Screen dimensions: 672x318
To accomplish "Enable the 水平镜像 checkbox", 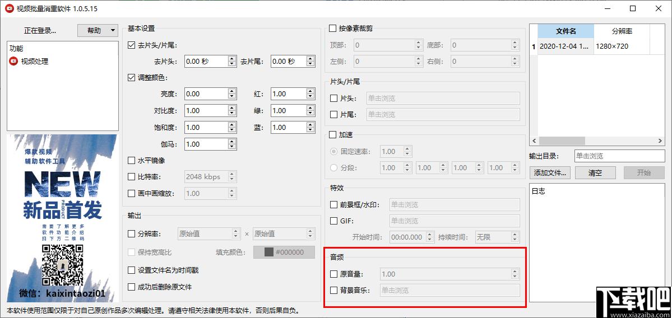I will 132,161.
